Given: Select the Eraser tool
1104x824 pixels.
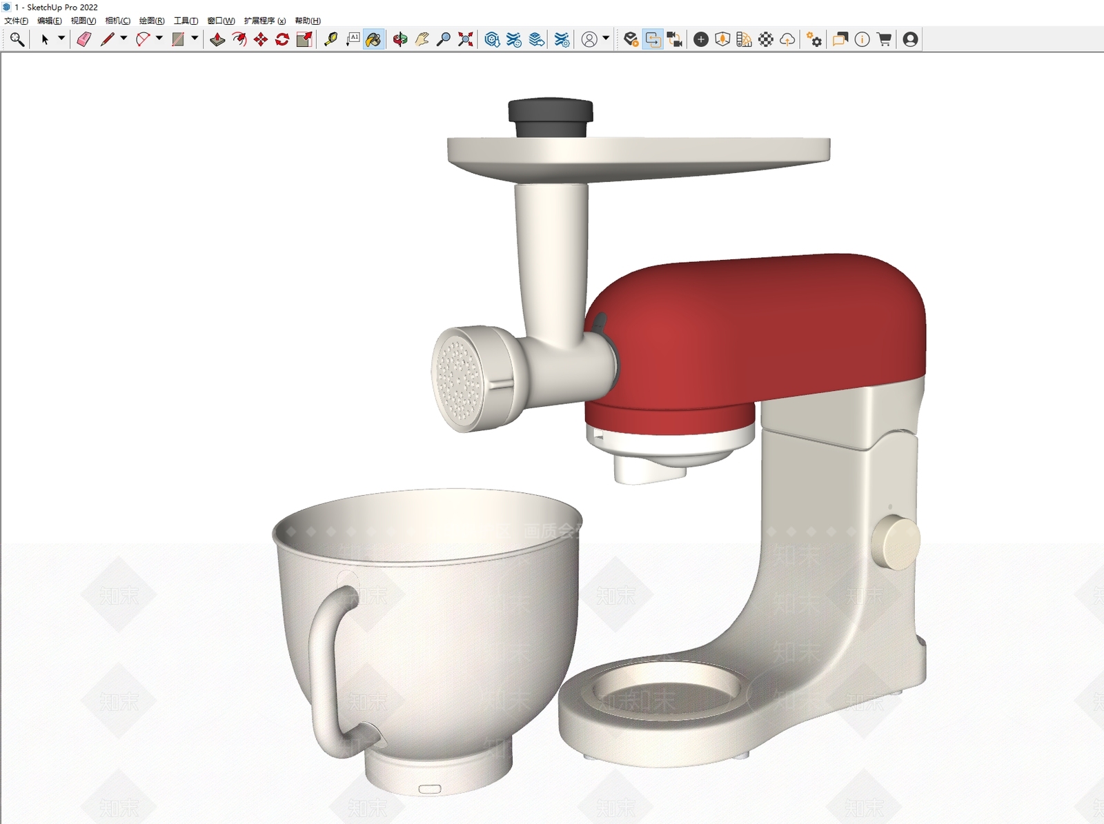Looking at the screenshot, I should 84,39.
